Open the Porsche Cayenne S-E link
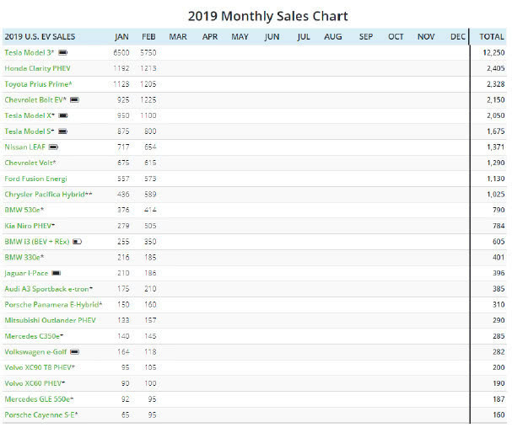 40,414
